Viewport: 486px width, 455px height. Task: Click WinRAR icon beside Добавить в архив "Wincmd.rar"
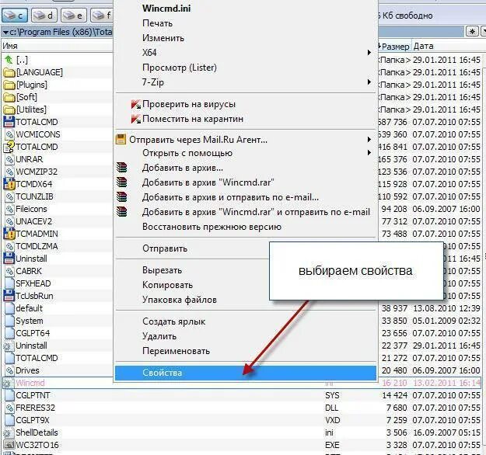coord(122,182)
